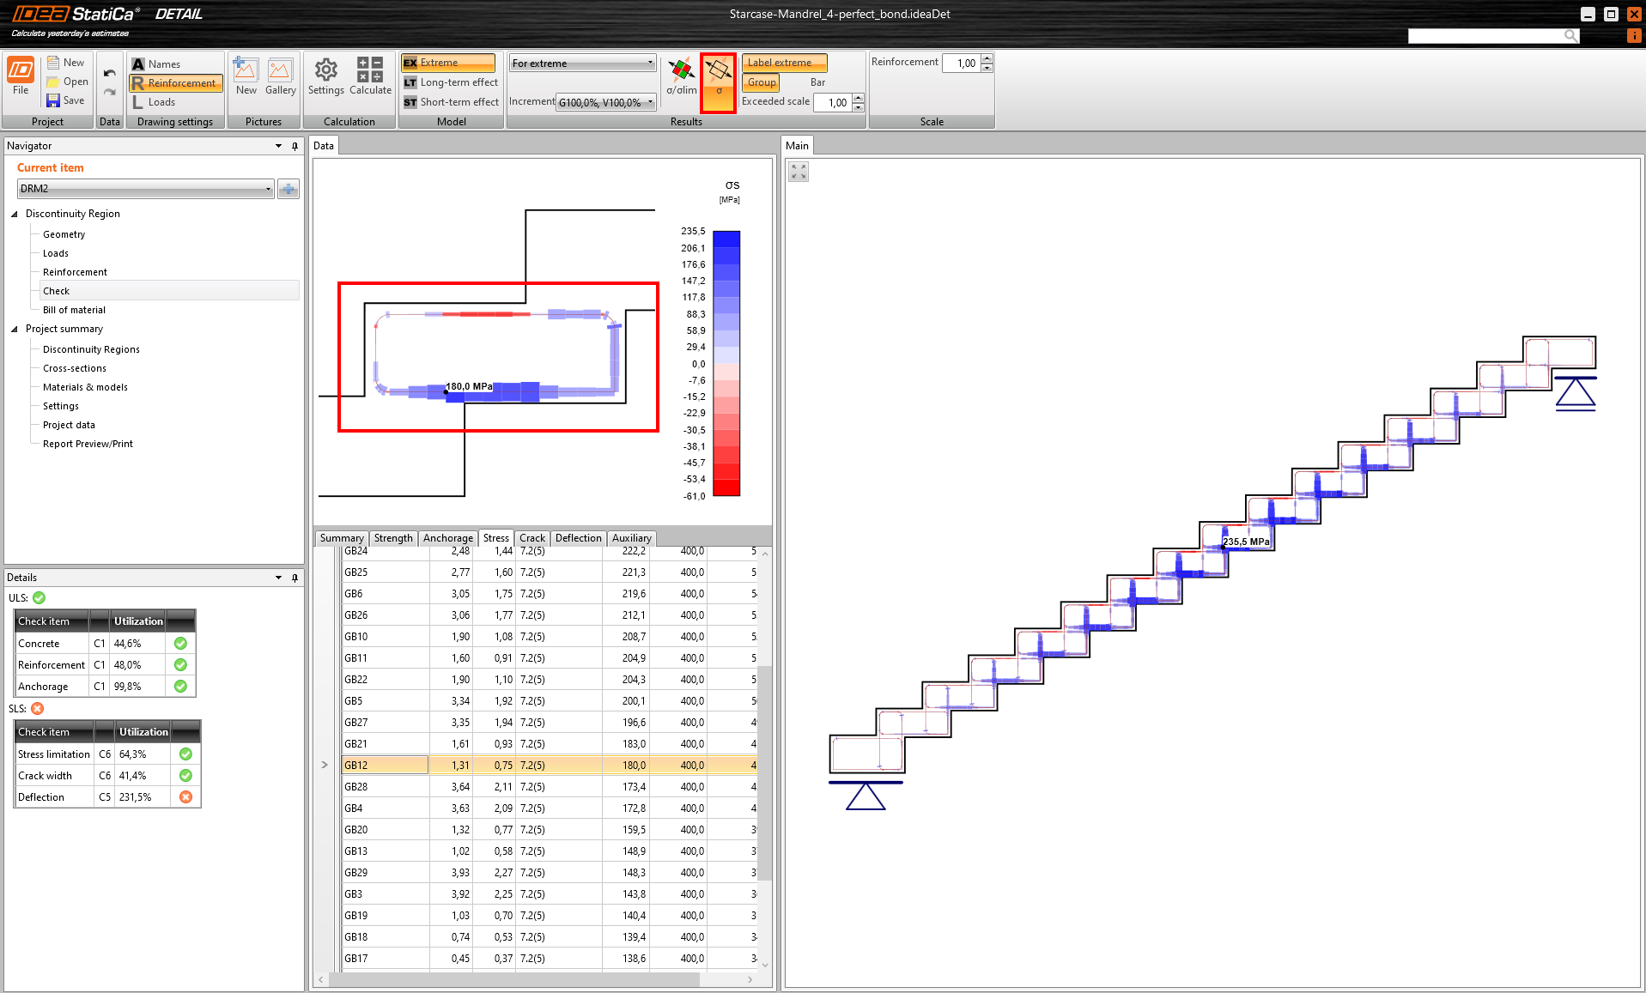Open the Increment G100,0% V100,0% dropdown
The image size is (1646, 993).
point(606,102)
